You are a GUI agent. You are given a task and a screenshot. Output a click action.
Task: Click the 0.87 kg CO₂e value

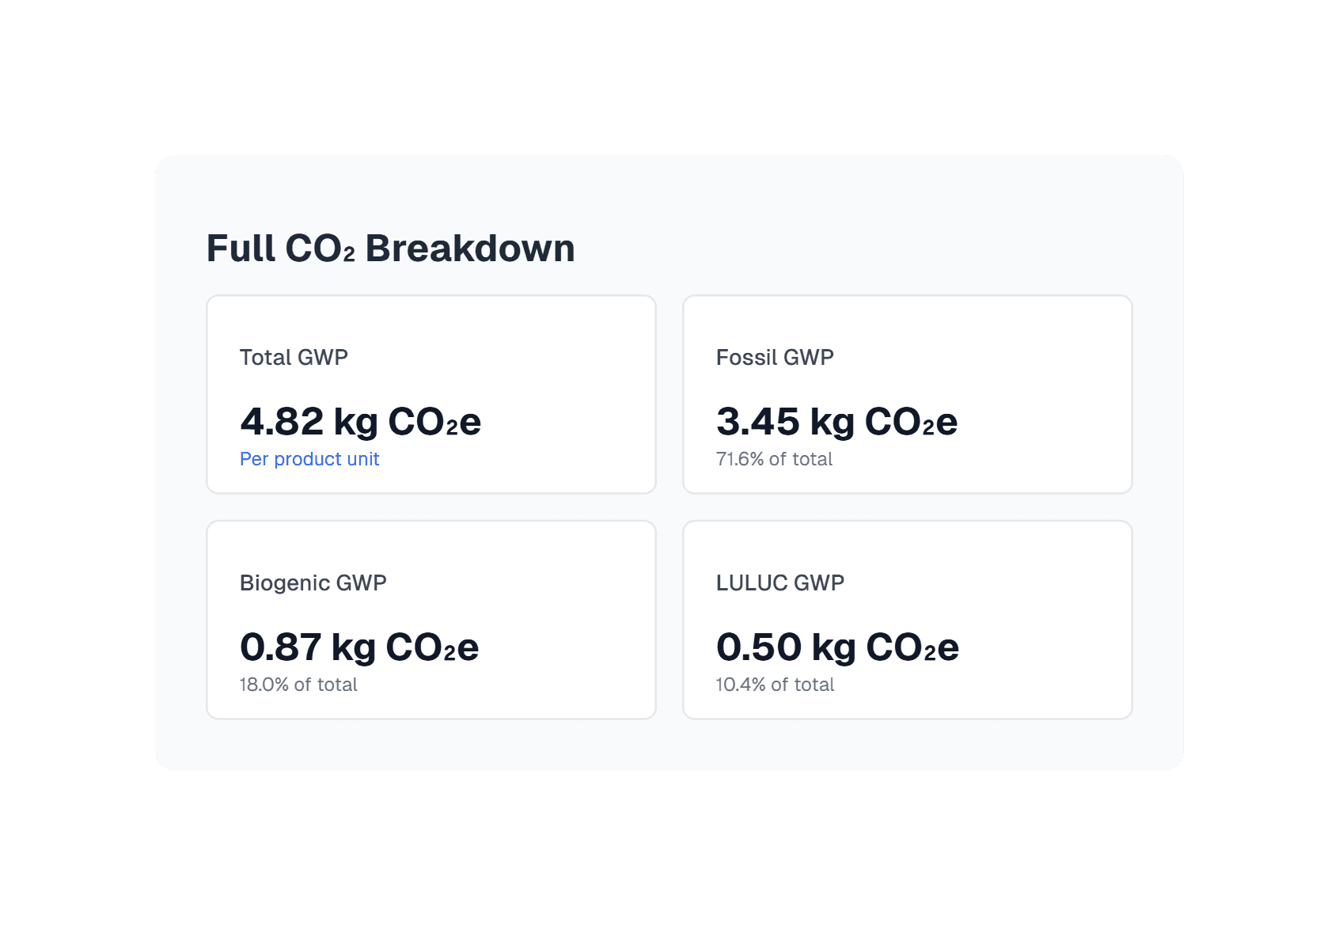(359, 647)
